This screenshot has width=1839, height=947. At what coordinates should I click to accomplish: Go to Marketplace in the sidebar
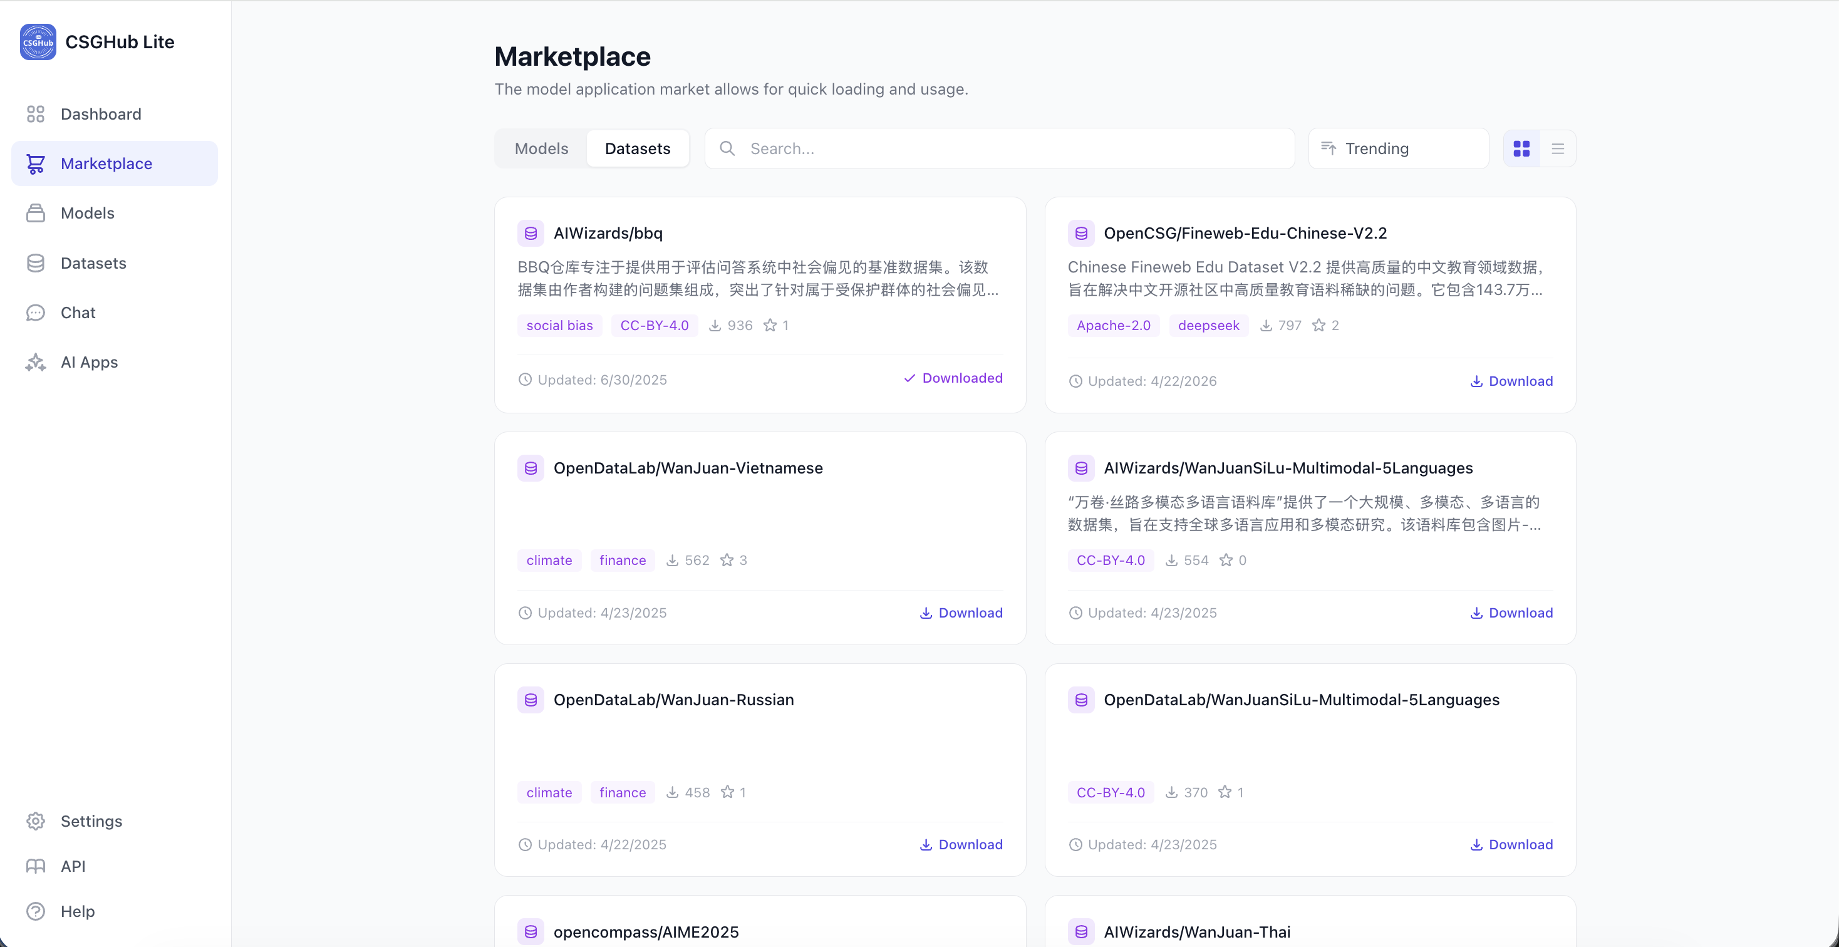(114, 163)
